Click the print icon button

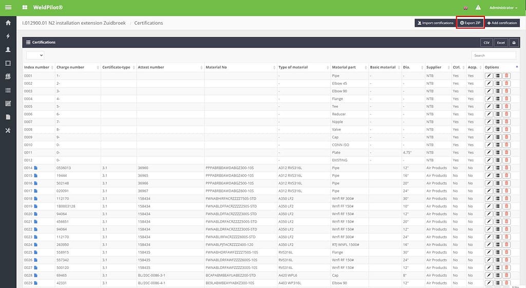point(513,43)
